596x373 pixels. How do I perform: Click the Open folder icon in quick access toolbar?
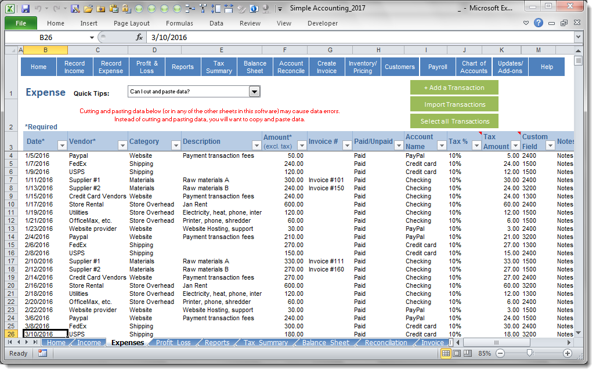coord(88,8)
